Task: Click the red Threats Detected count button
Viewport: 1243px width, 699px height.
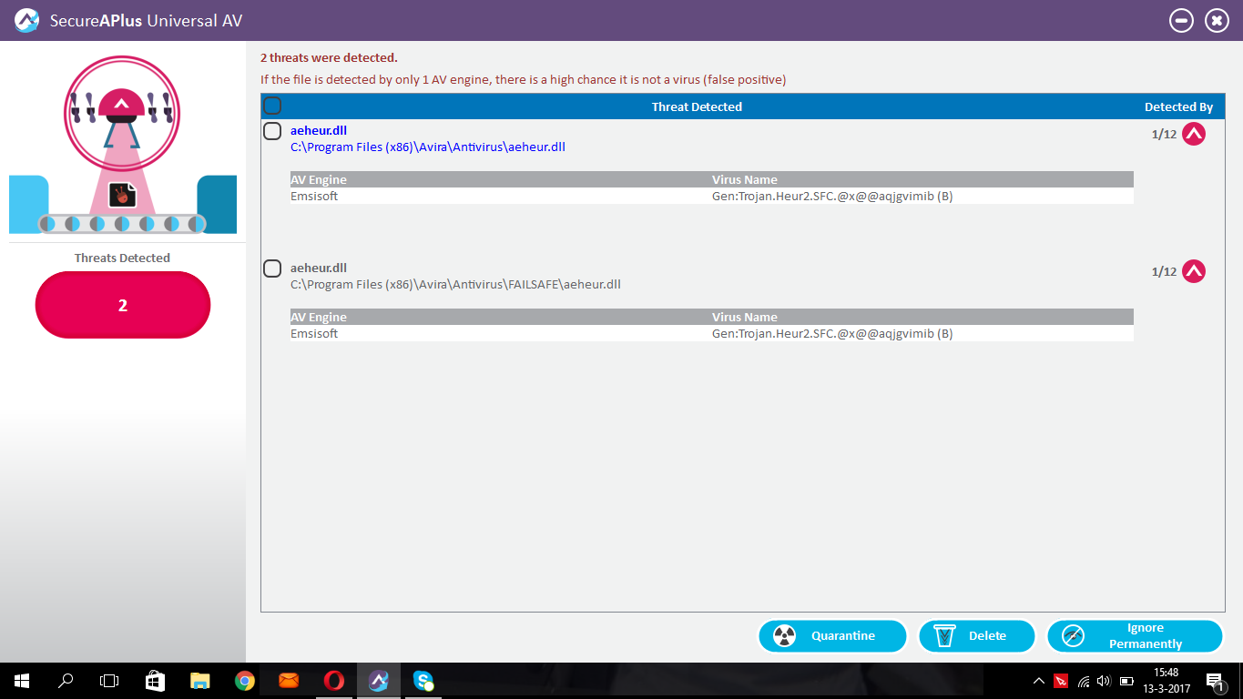Action: [123, 305]
